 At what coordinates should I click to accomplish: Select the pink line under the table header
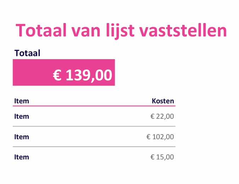pos(94,106)
